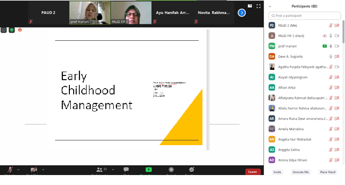Click camera icon on prof mariani row
345x185 pixels.
[337, 46]
